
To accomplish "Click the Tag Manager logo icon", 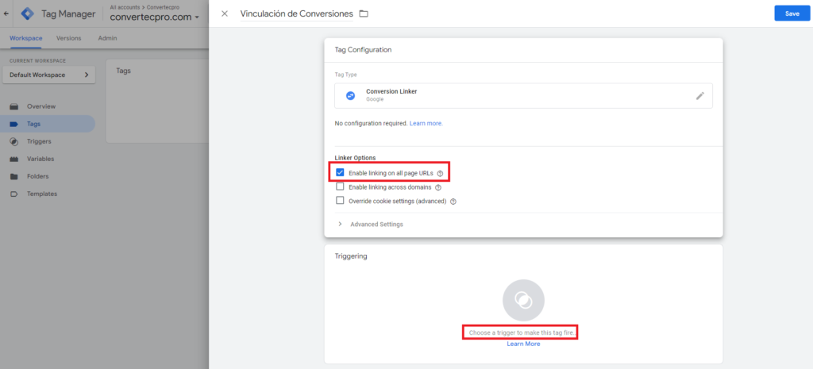I will [28, 14].
